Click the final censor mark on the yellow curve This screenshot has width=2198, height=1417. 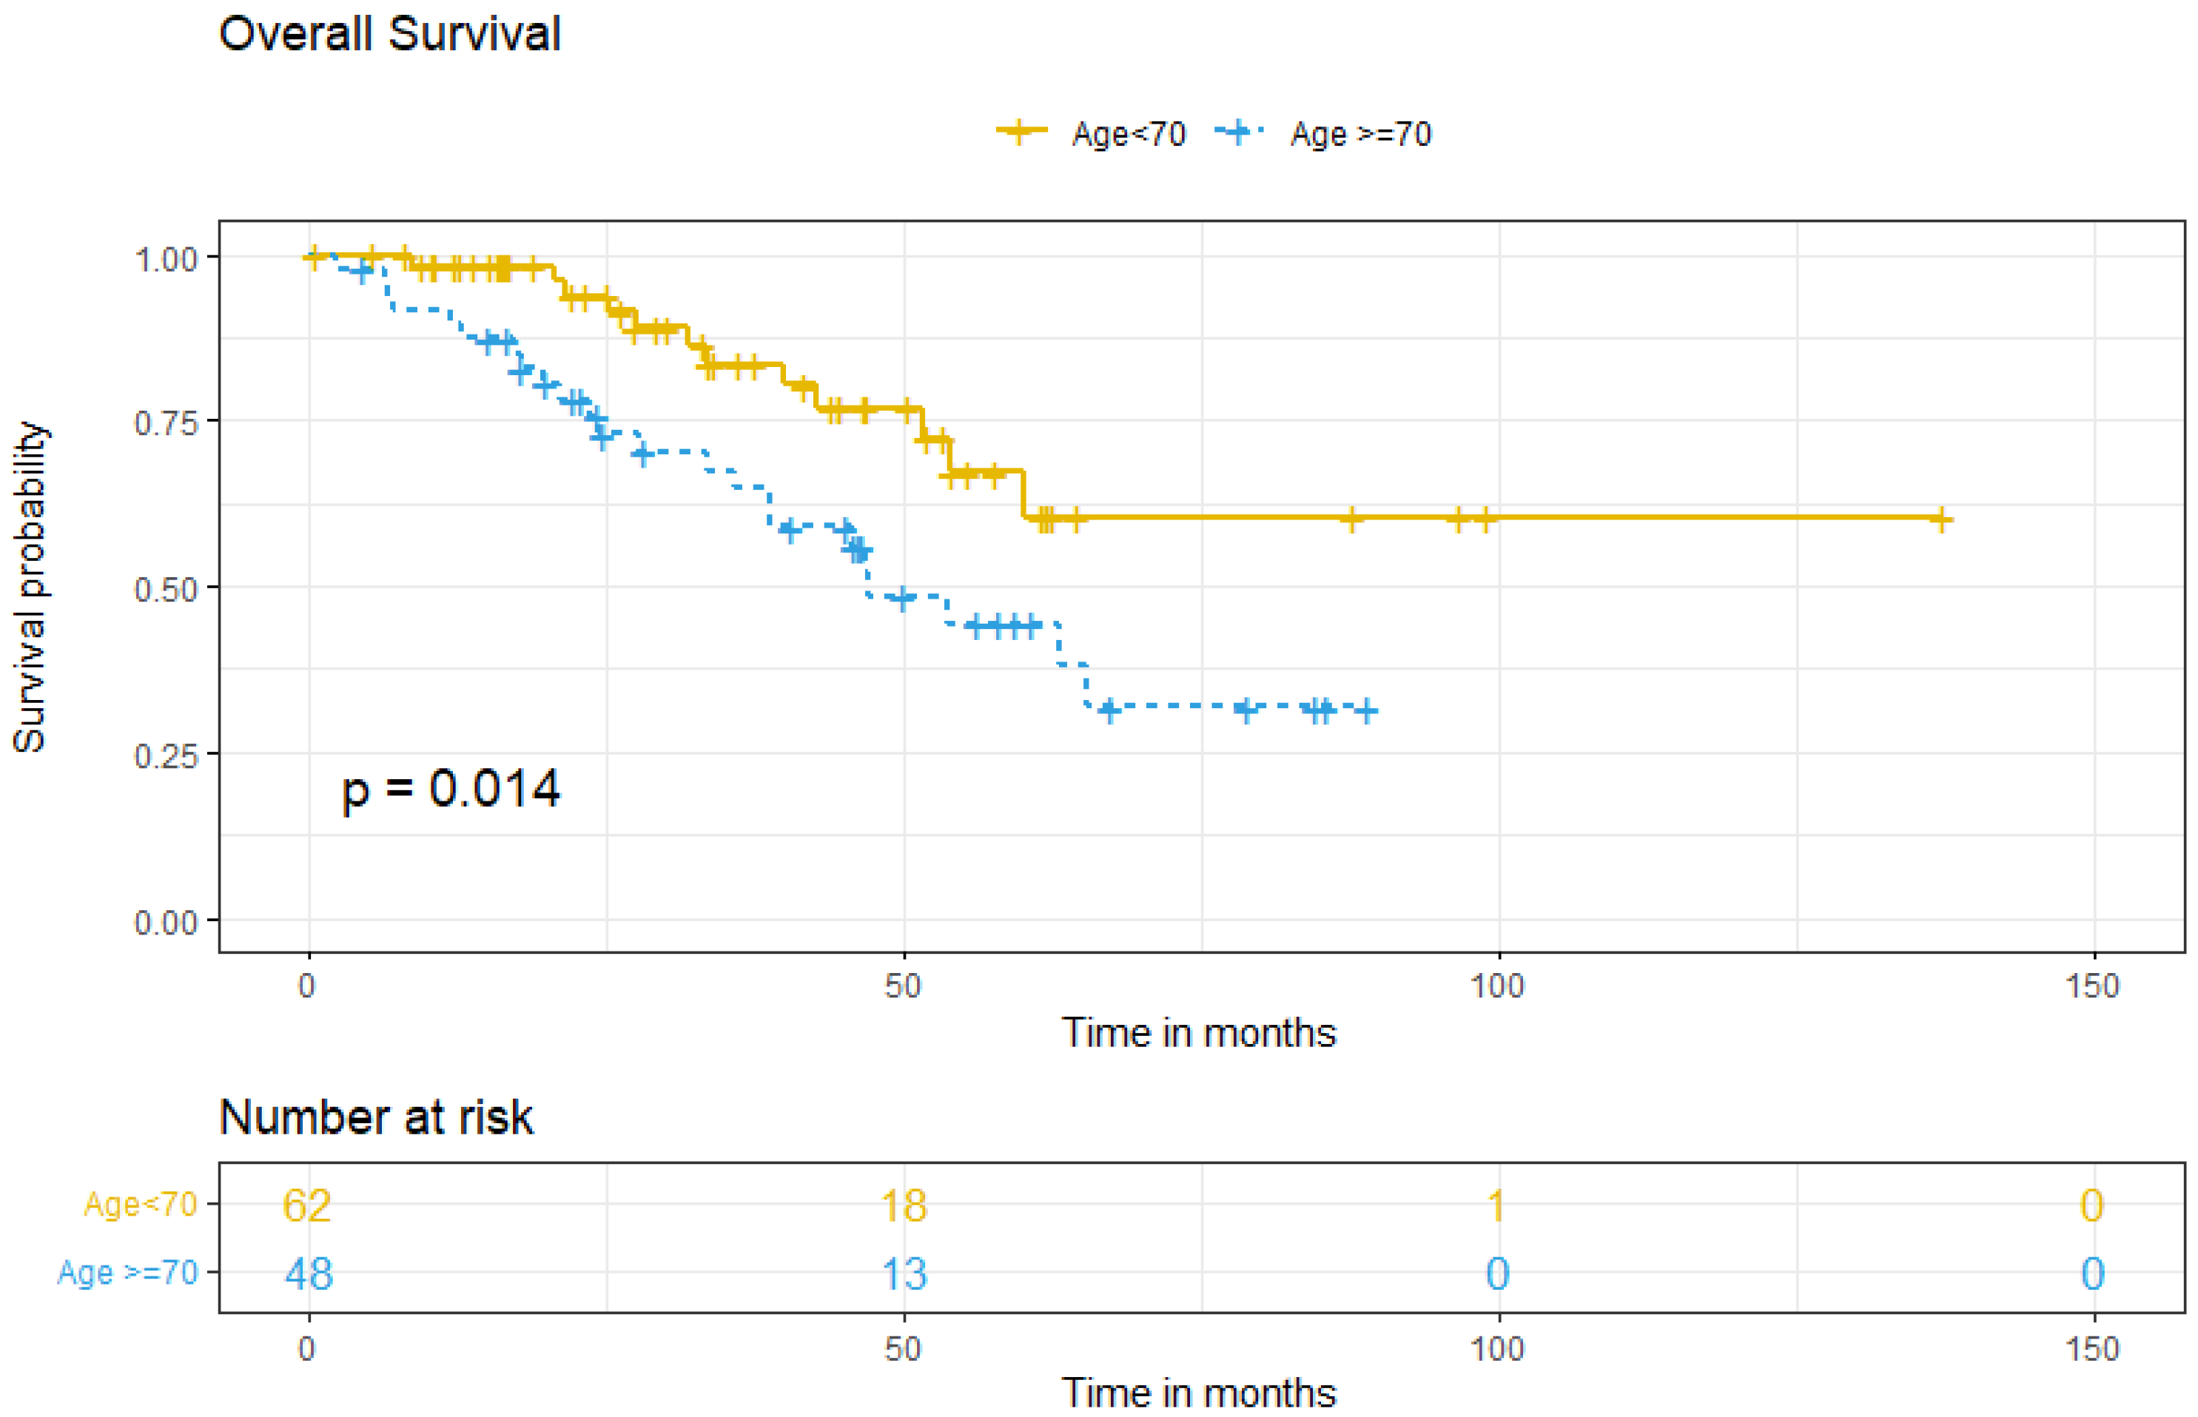[1940, 519]
